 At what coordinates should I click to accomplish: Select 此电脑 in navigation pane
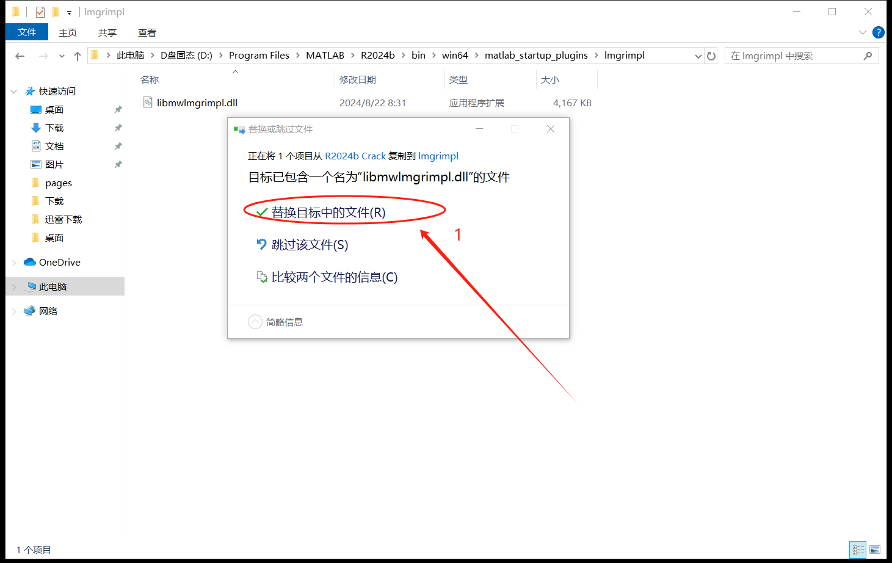click(x=53, y=287)
